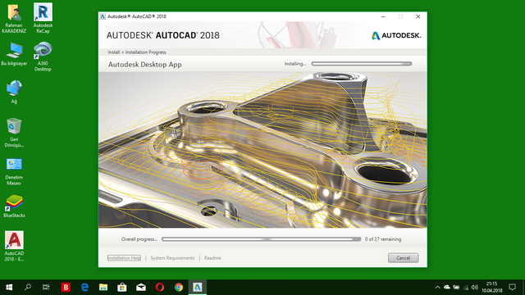Image resolution: width=525 pixels, height=295 pixels.
Task: Open OneDrive cloud tray icon
Action: 446,287
